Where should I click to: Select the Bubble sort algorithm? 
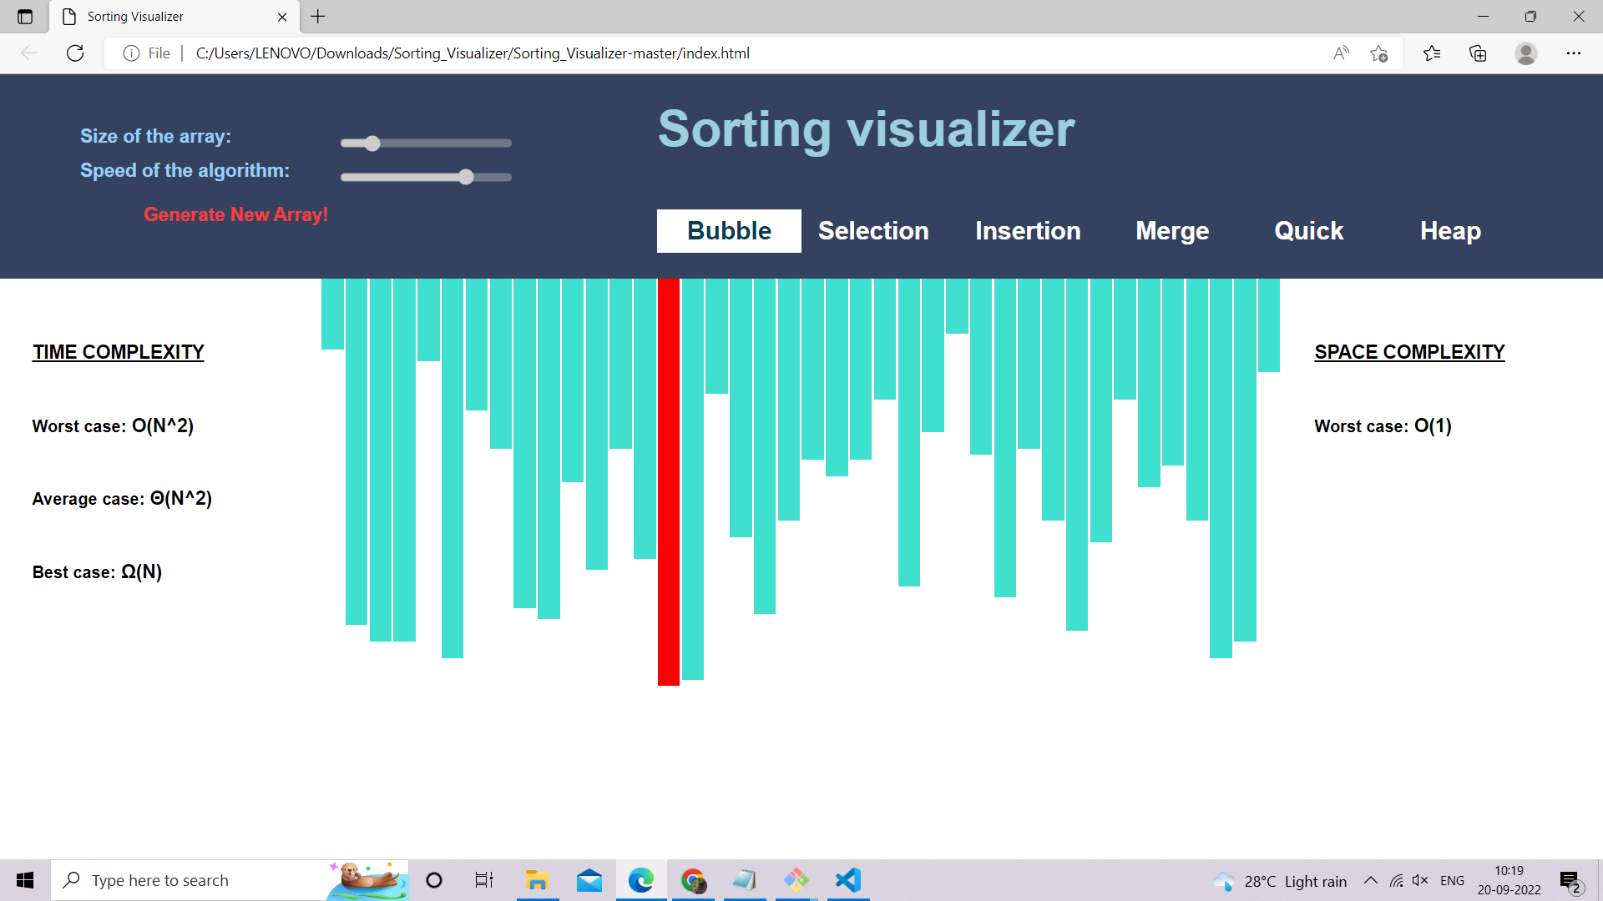729,231
